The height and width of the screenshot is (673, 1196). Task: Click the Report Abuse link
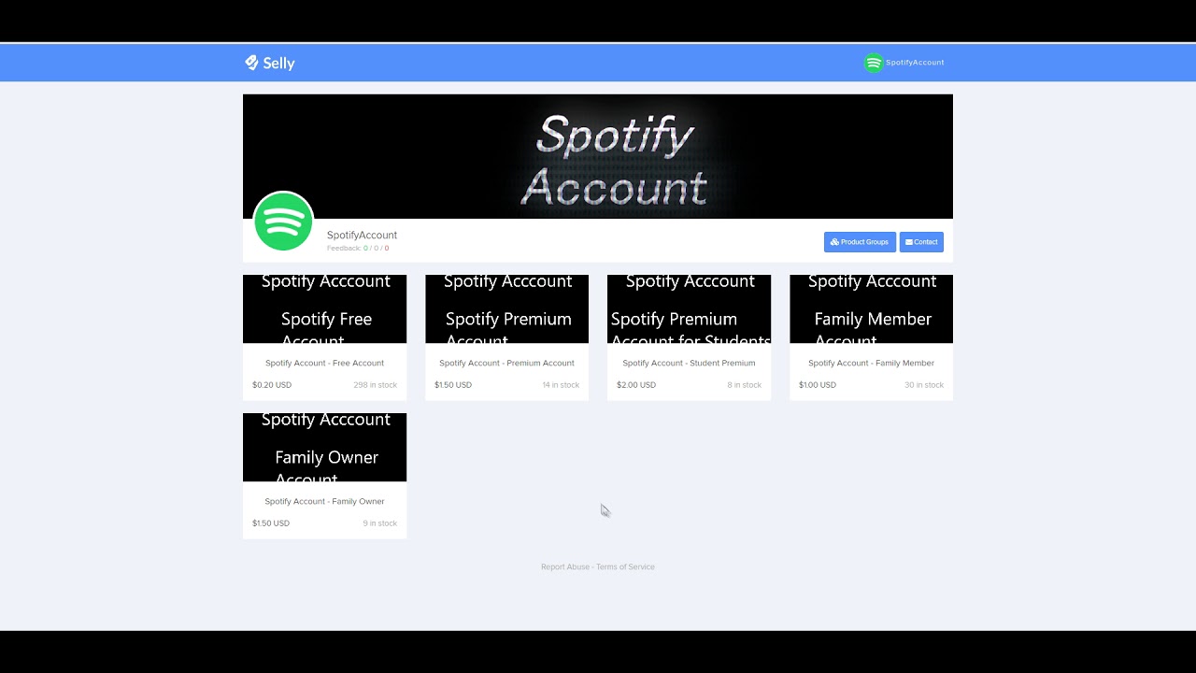565,566
